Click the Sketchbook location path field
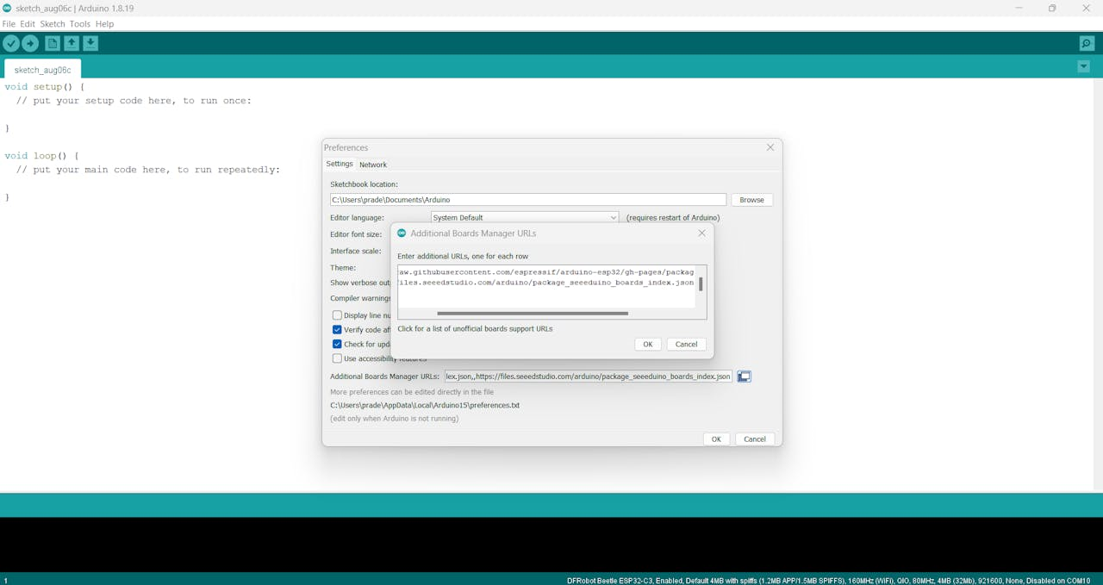This screenshot has width=1103, height=585. pyautogui.click(x=528, y=200)
